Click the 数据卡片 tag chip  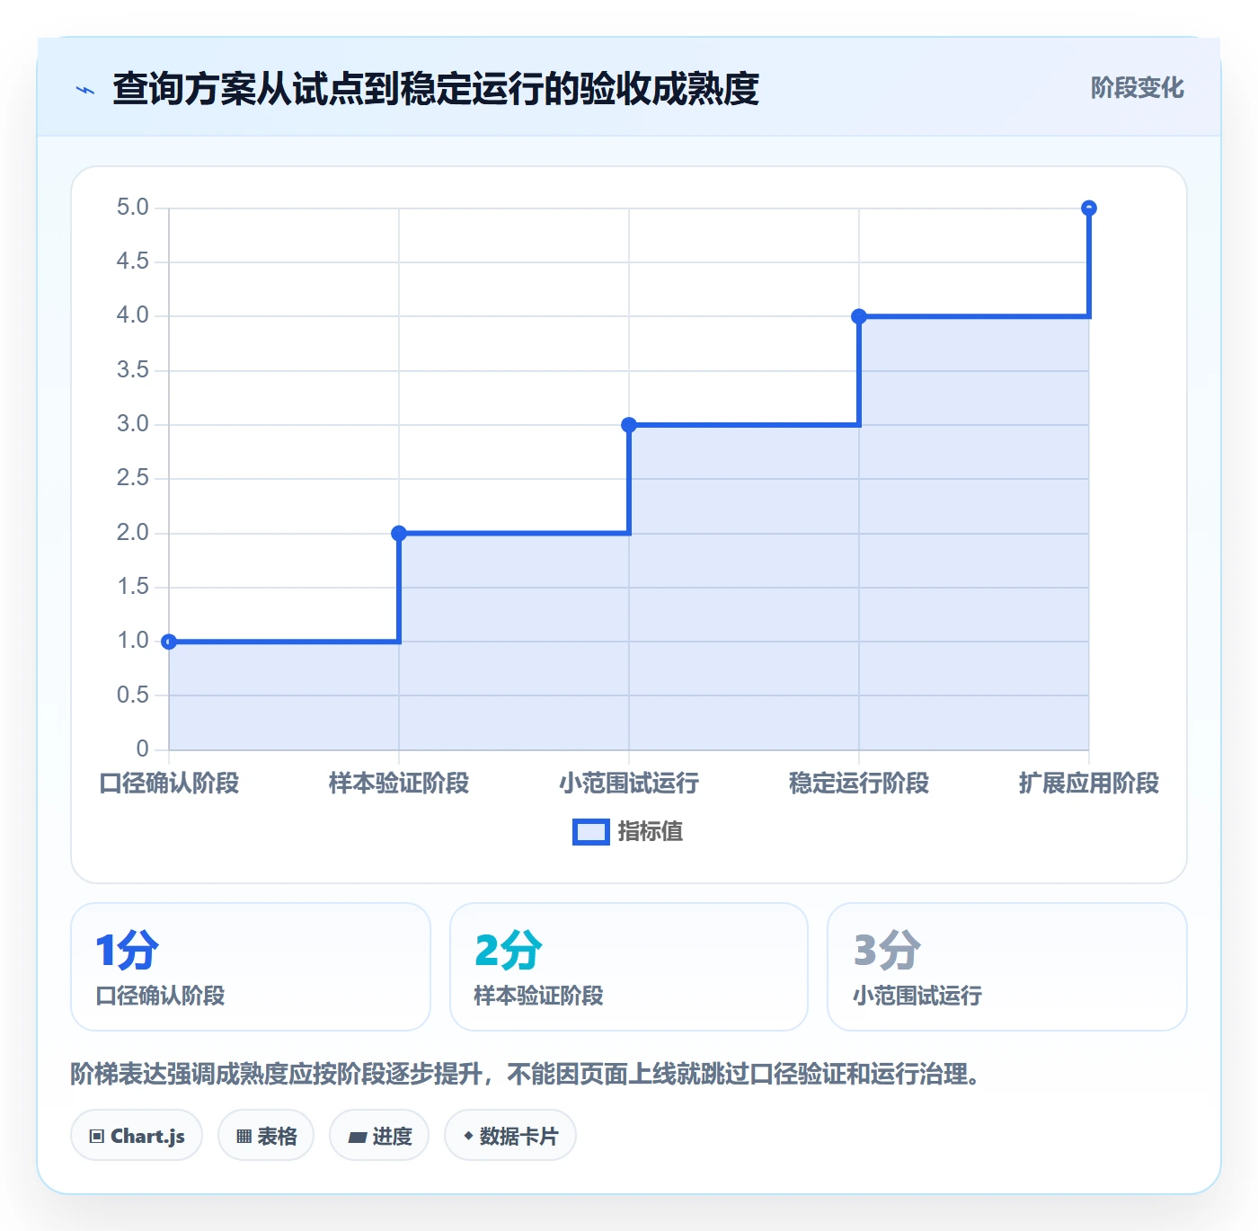click(x=510, y=1136)
